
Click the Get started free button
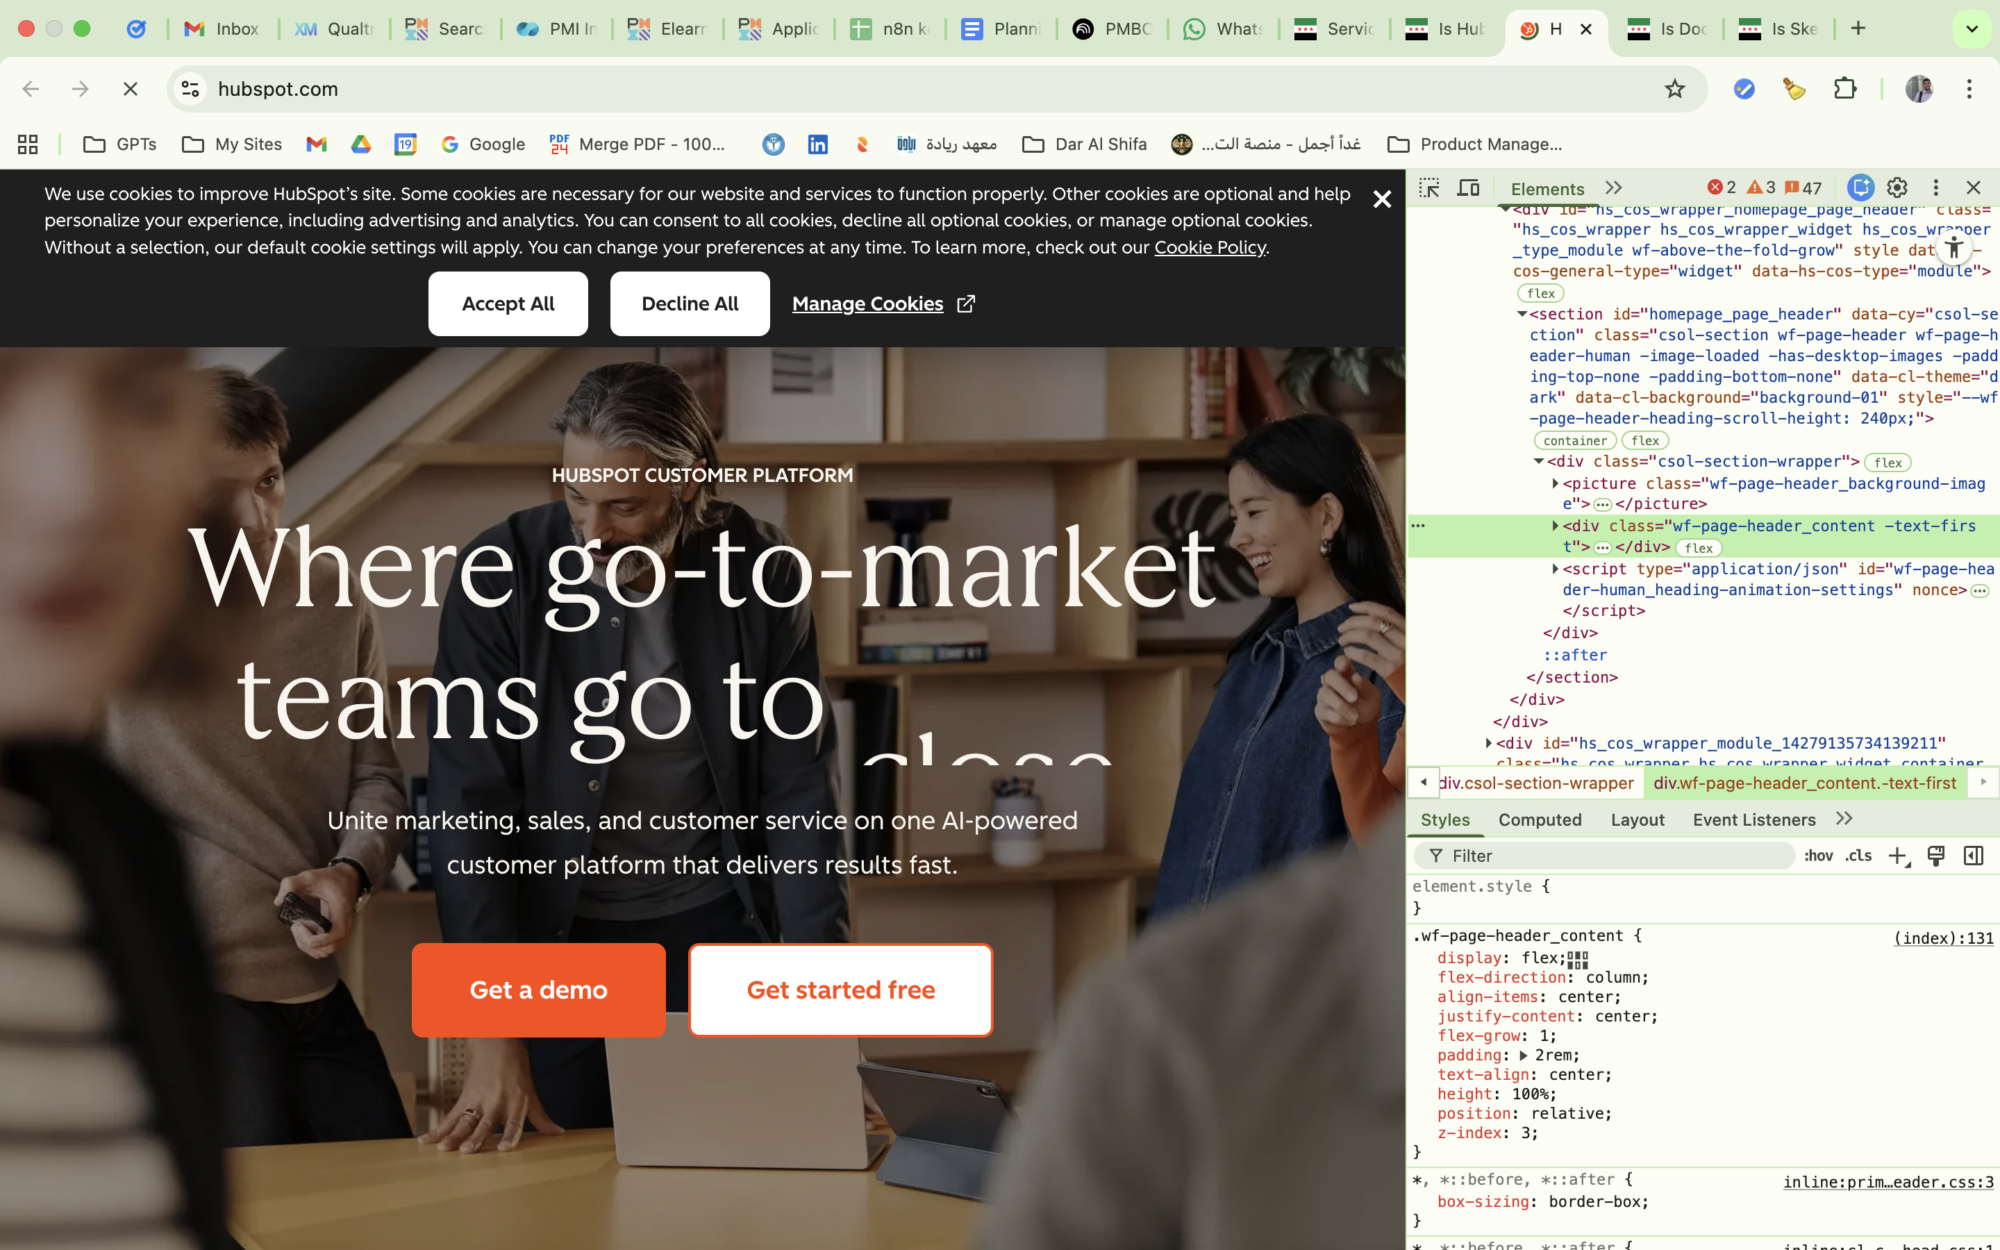tap(840, 990)
